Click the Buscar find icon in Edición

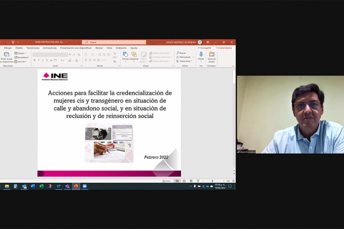tap(178, 53)
